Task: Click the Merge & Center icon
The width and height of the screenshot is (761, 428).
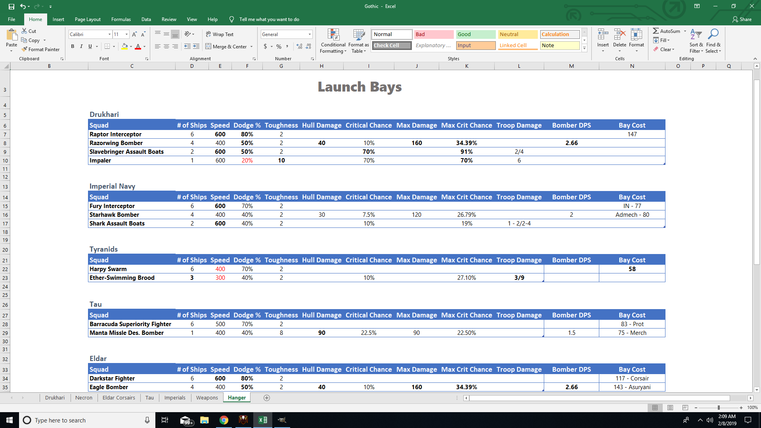Action: click(x=208, y=46)
